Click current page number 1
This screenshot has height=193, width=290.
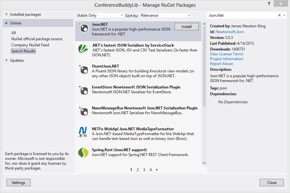(131, 170)
